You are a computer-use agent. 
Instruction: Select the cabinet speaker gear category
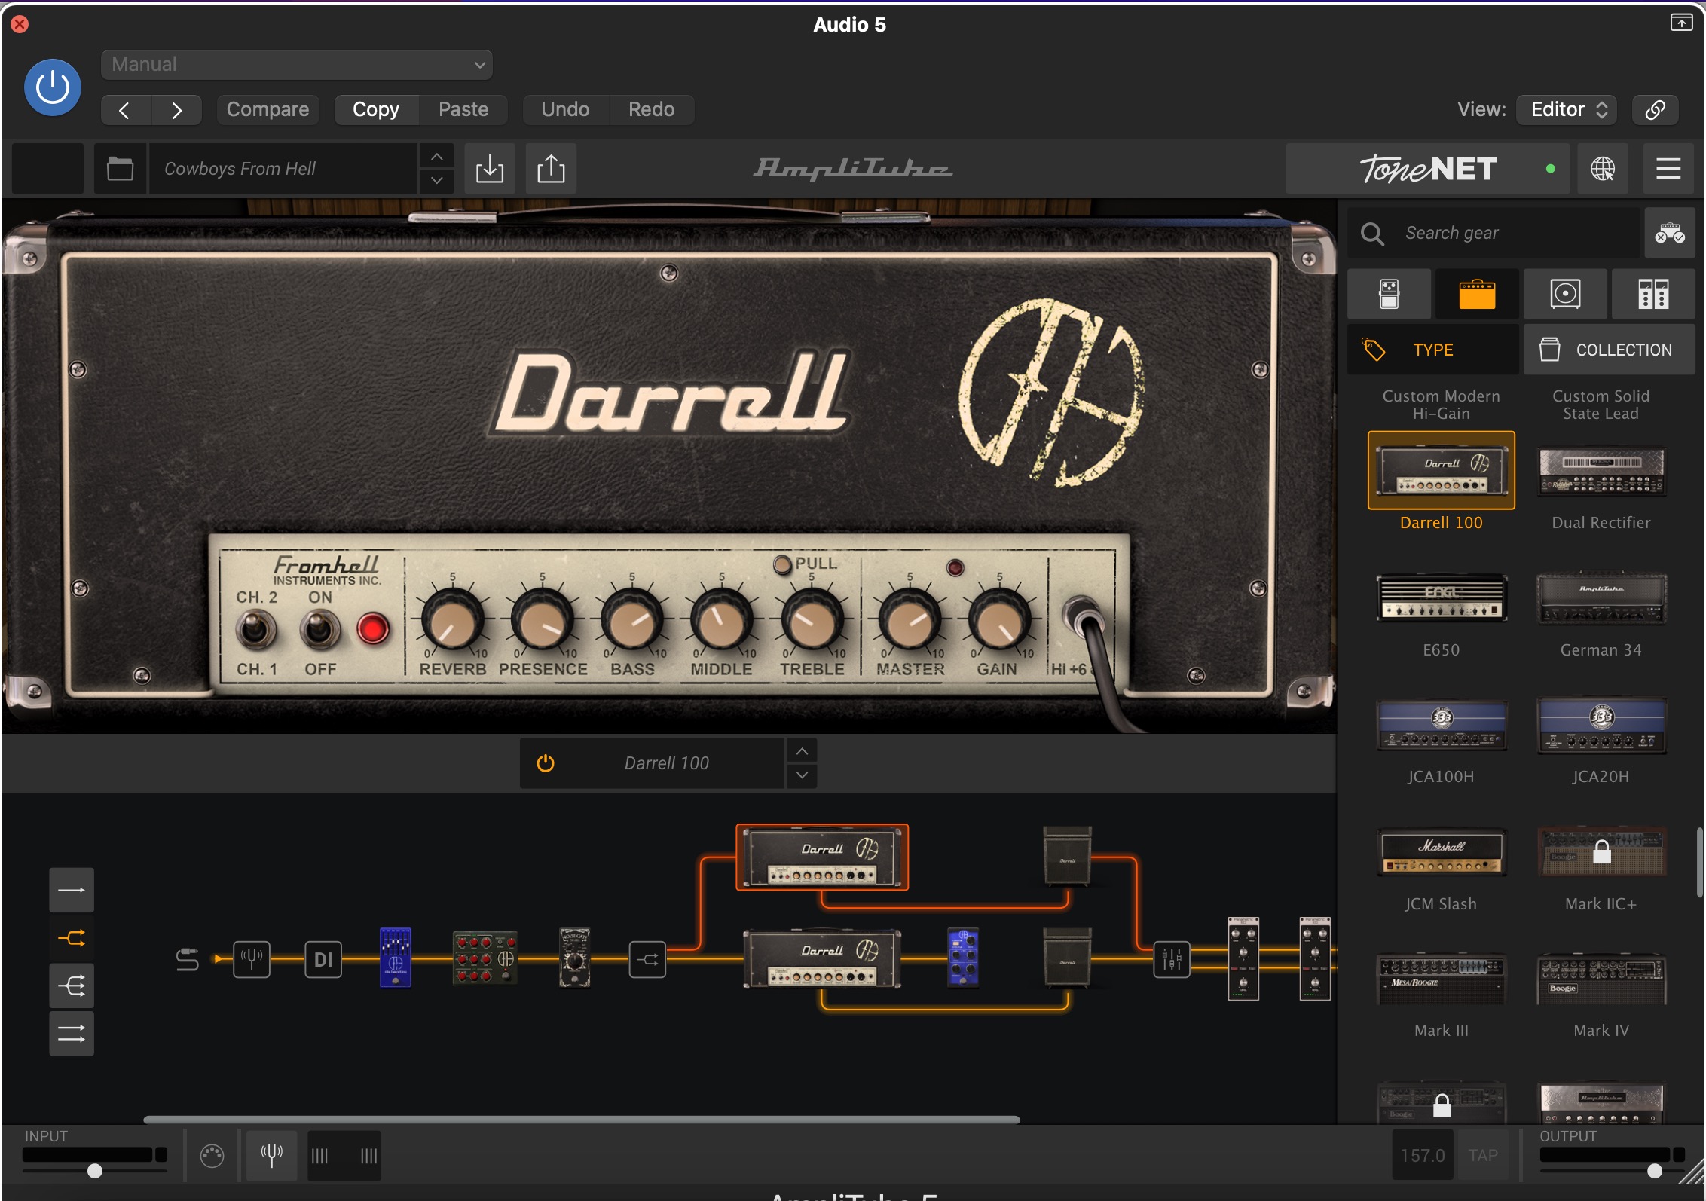(x=1565, y=294)
